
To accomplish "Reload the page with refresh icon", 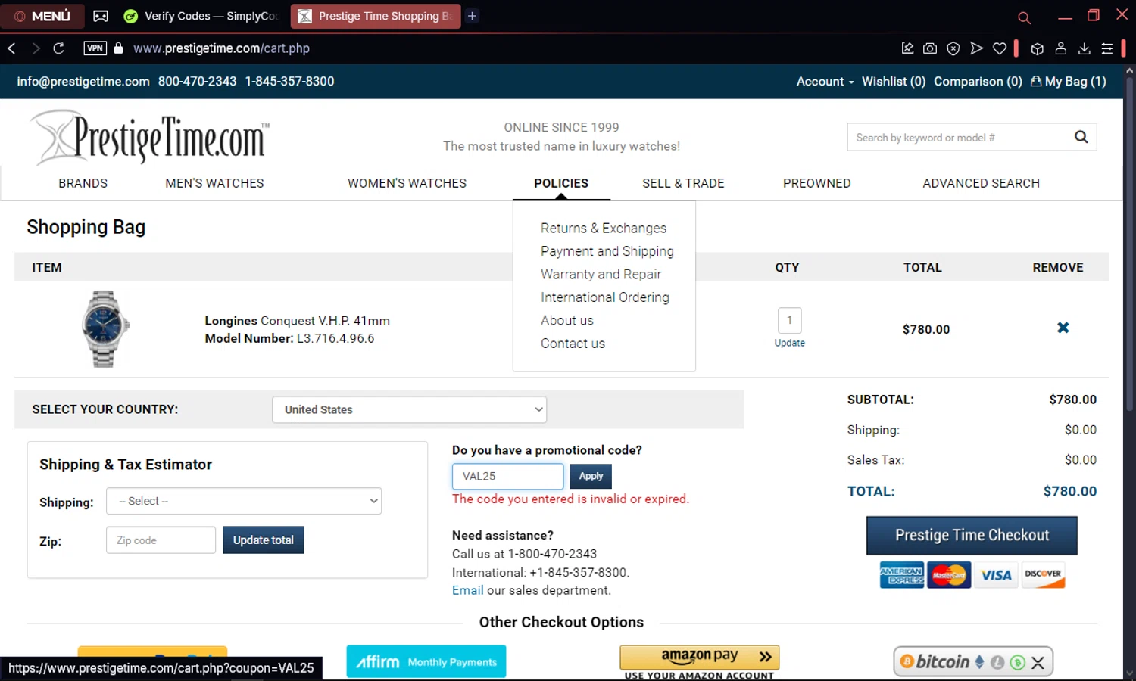I will (58, 48).
